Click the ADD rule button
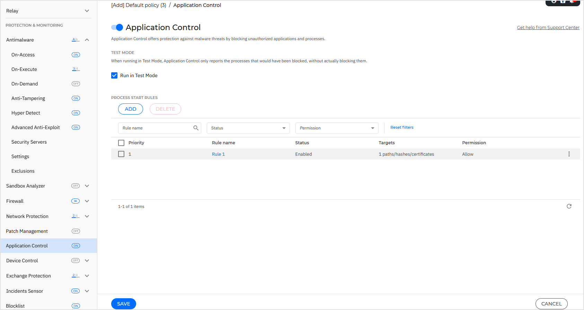This screenshot has height=310, width=584. (131, 109)
